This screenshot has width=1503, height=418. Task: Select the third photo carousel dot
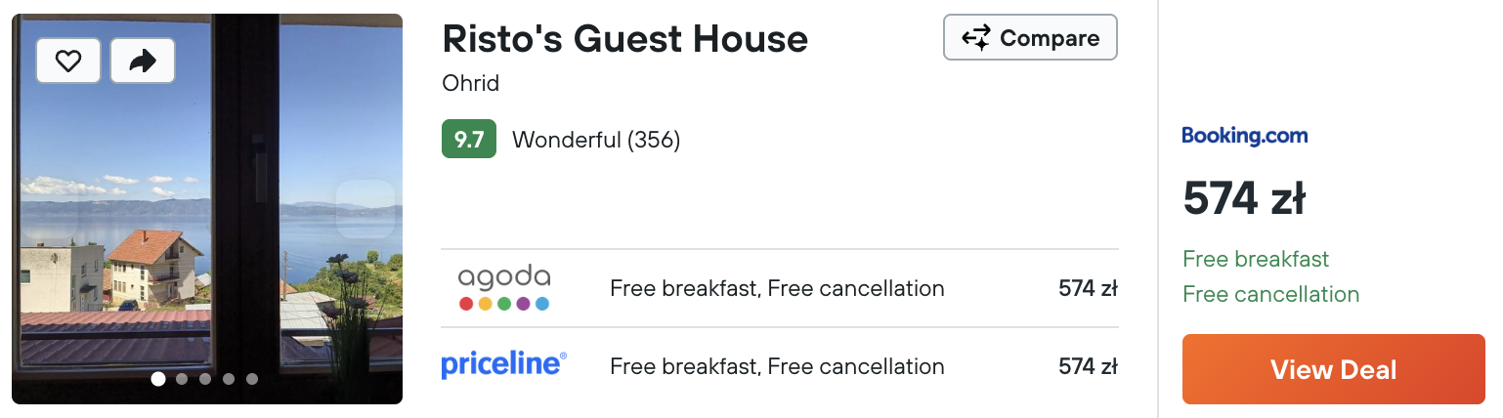coord(205,379)
